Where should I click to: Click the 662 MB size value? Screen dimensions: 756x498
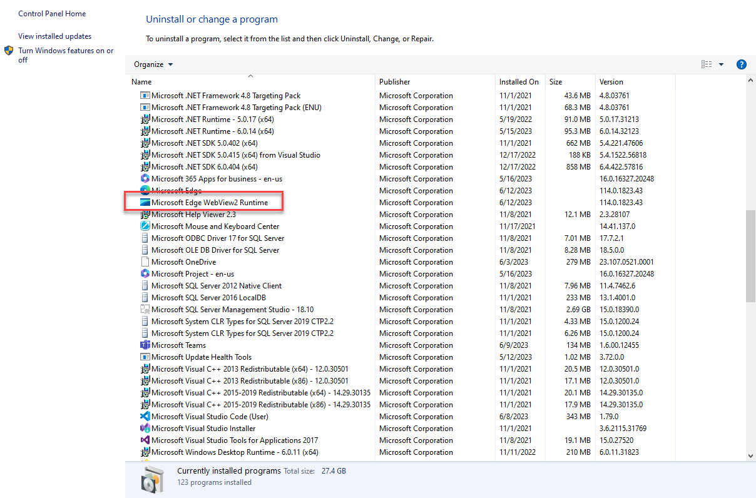point(579,143)
